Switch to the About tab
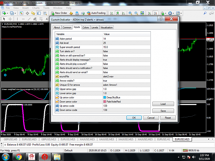The image size is (215, 161). (57, 27)
